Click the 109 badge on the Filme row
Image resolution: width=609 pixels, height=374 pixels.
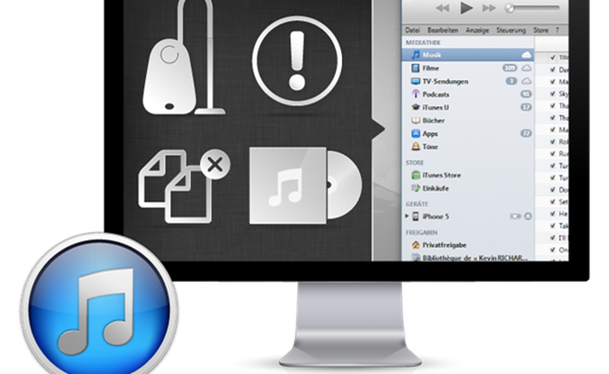pyautogui.click(x=510, y=68)
